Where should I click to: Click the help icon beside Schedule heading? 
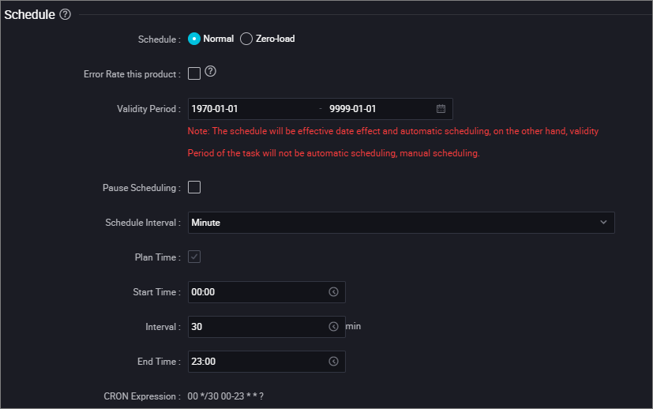tap(65, 14)
